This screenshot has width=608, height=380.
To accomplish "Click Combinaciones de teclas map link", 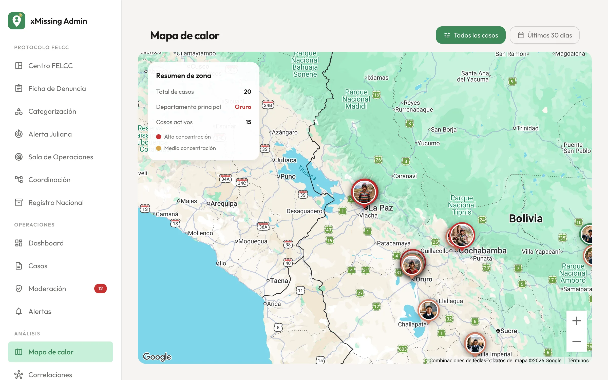I will point(458,360).
